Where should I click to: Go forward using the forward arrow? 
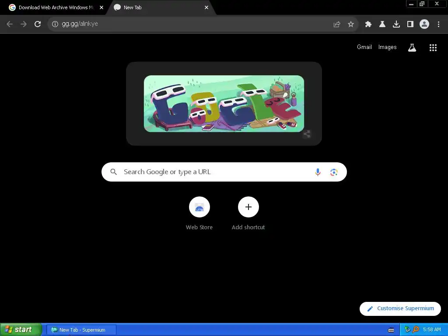pyautogui.click(x=24, y=24)
